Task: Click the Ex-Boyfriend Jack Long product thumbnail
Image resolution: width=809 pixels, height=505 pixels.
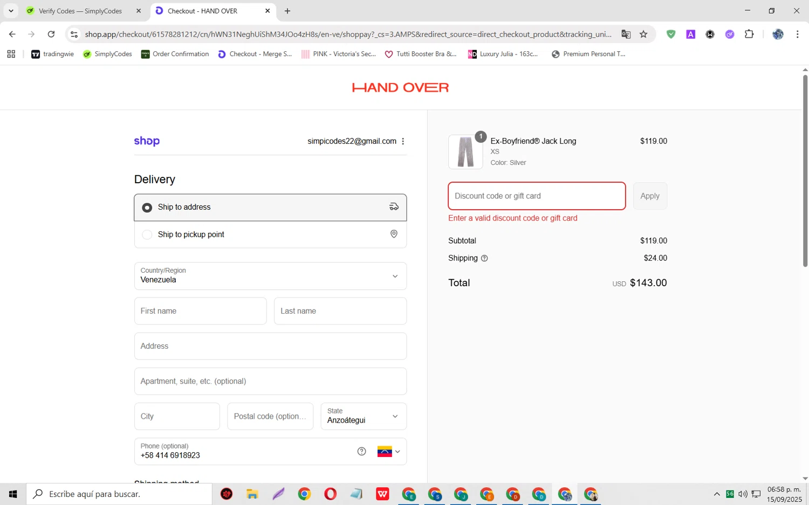Action: (465, 152)
